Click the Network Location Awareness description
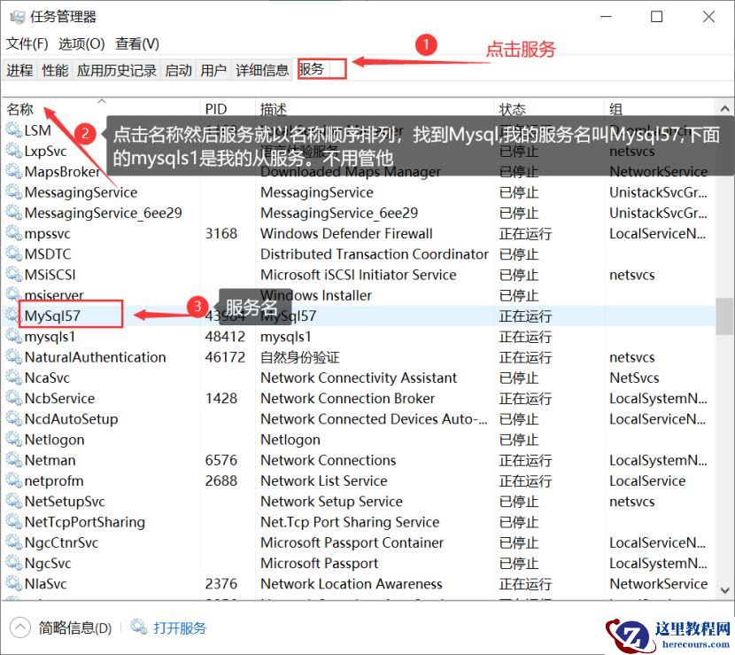The image size is (735, 655). tap(351, 584)
